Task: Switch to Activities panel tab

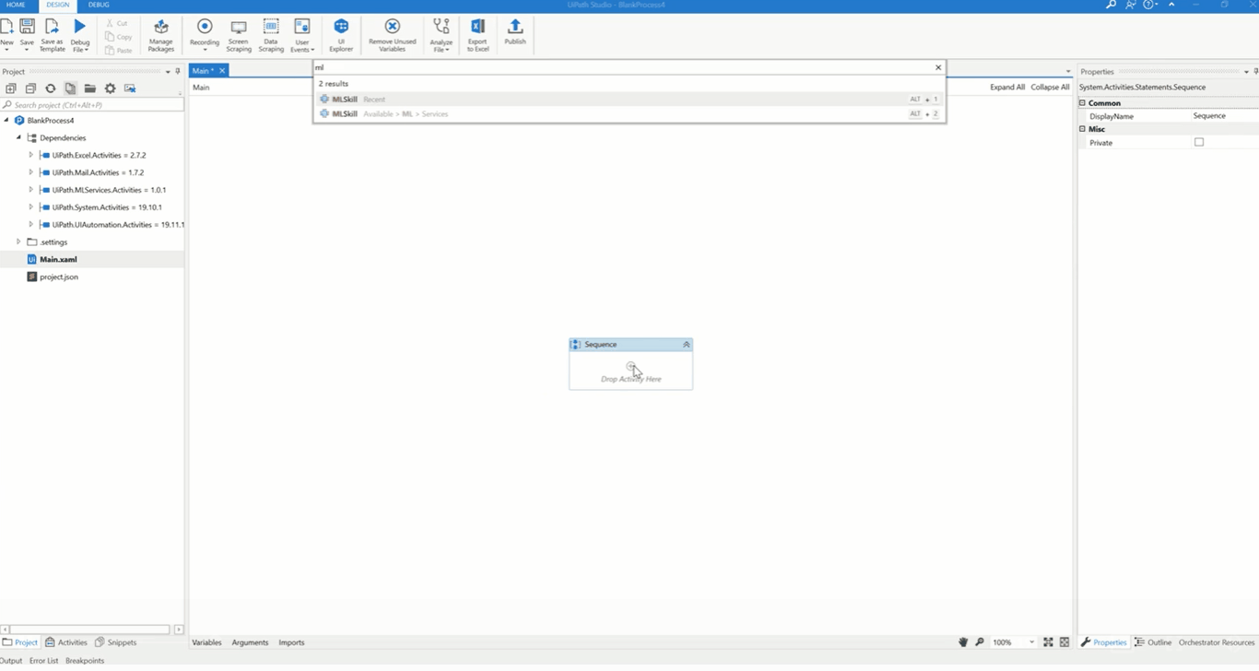Action: pyautogui.click(x=66, y=642)
